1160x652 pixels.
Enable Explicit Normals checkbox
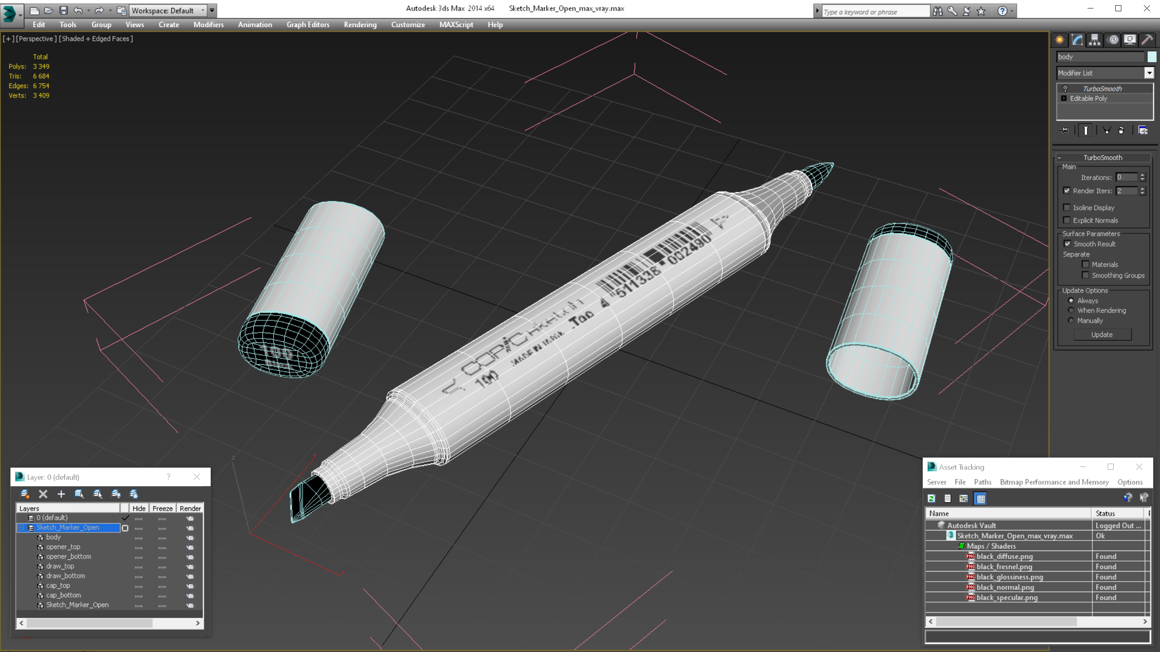coord(1067,220)
